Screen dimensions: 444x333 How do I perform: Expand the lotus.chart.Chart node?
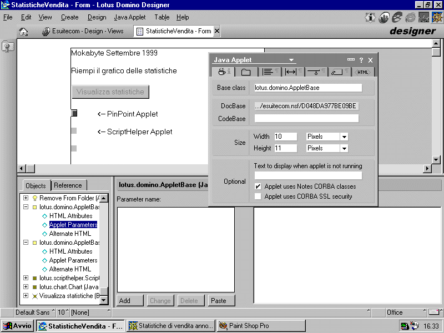pyautogui.click(x=26, y=286)
